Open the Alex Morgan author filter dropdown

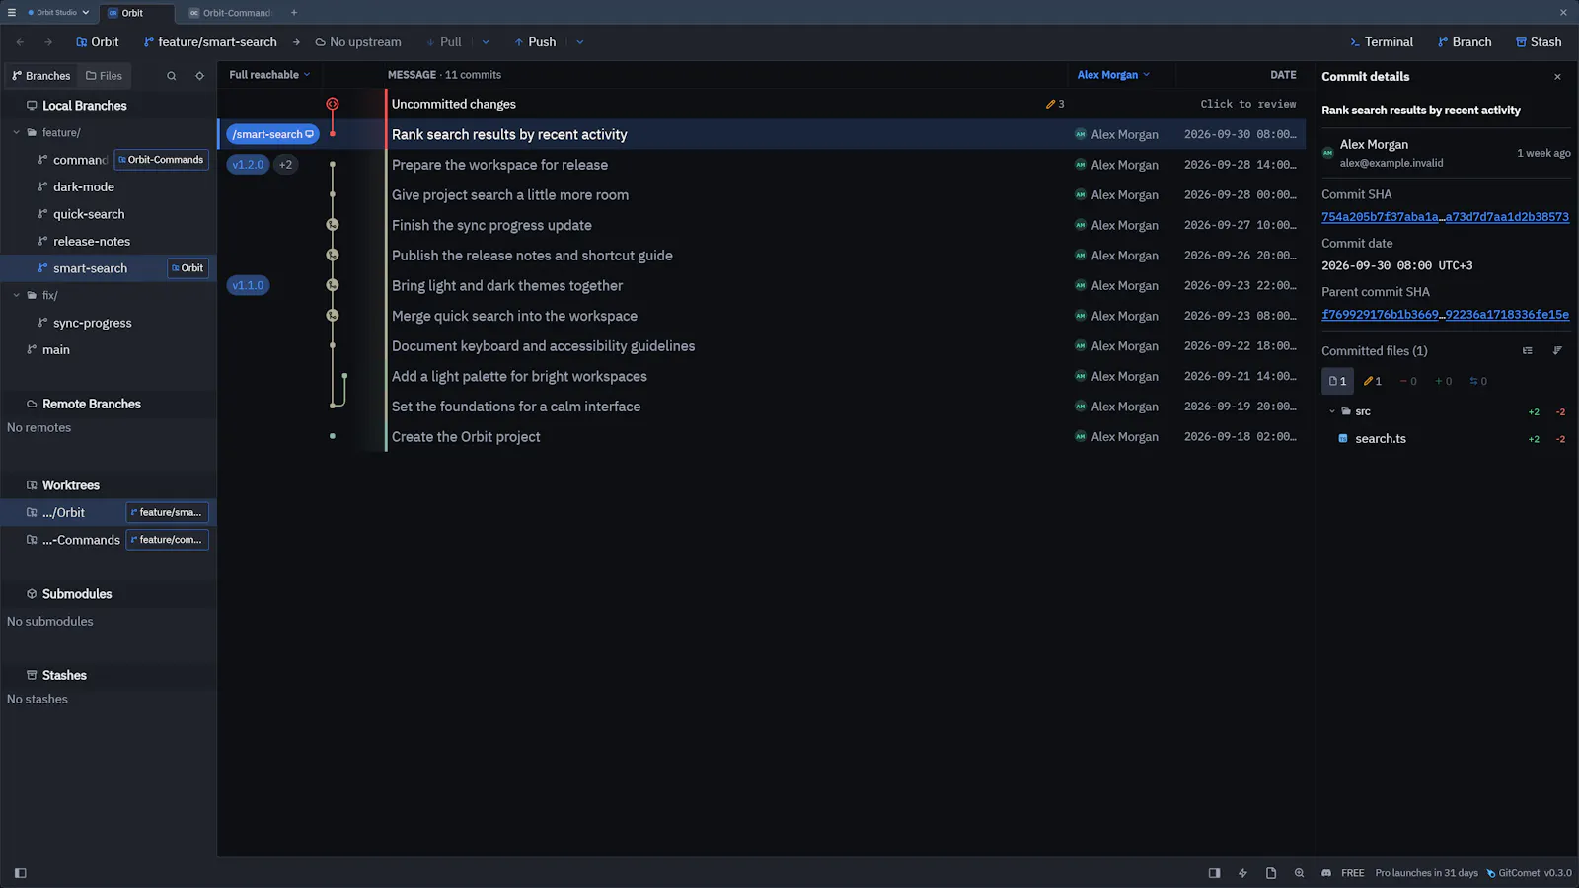click(1113, 75)
